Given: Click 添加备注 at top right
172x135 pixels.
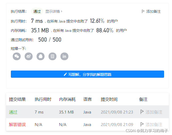Looking at the screenshot, I should tap(153, 11).
